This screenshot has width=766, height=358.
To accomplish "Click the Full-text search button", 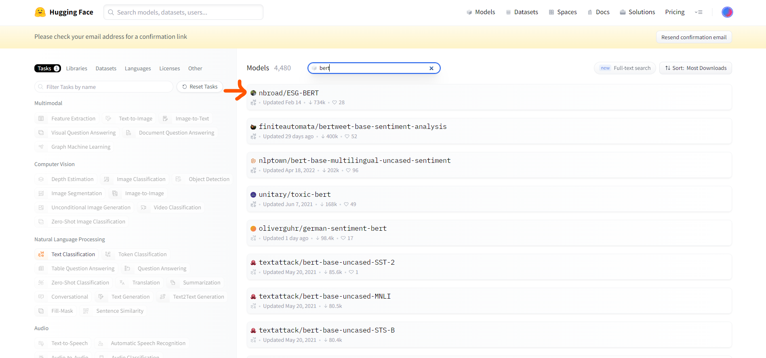I will 625,68.
